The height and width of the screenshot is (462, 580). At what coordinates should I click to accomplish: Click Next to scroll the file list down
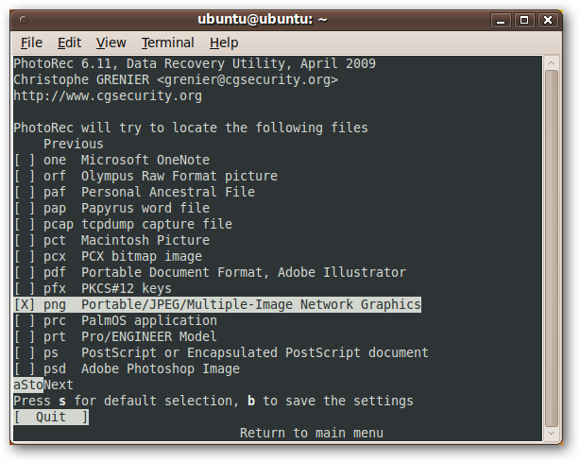pyautogui.click(x=59, y=385)
